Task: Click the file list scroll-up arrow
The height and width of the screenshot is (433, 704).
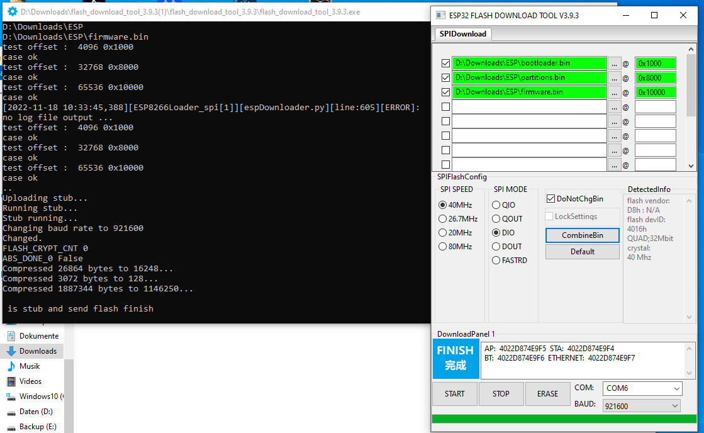Action: [x=691, y=50]
